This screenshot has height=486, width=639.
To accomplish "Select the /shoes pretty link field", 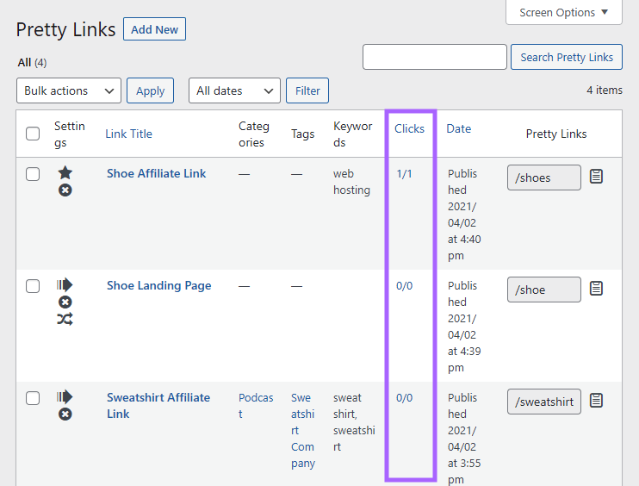I will pyautogui.click(x=544, y=178).
